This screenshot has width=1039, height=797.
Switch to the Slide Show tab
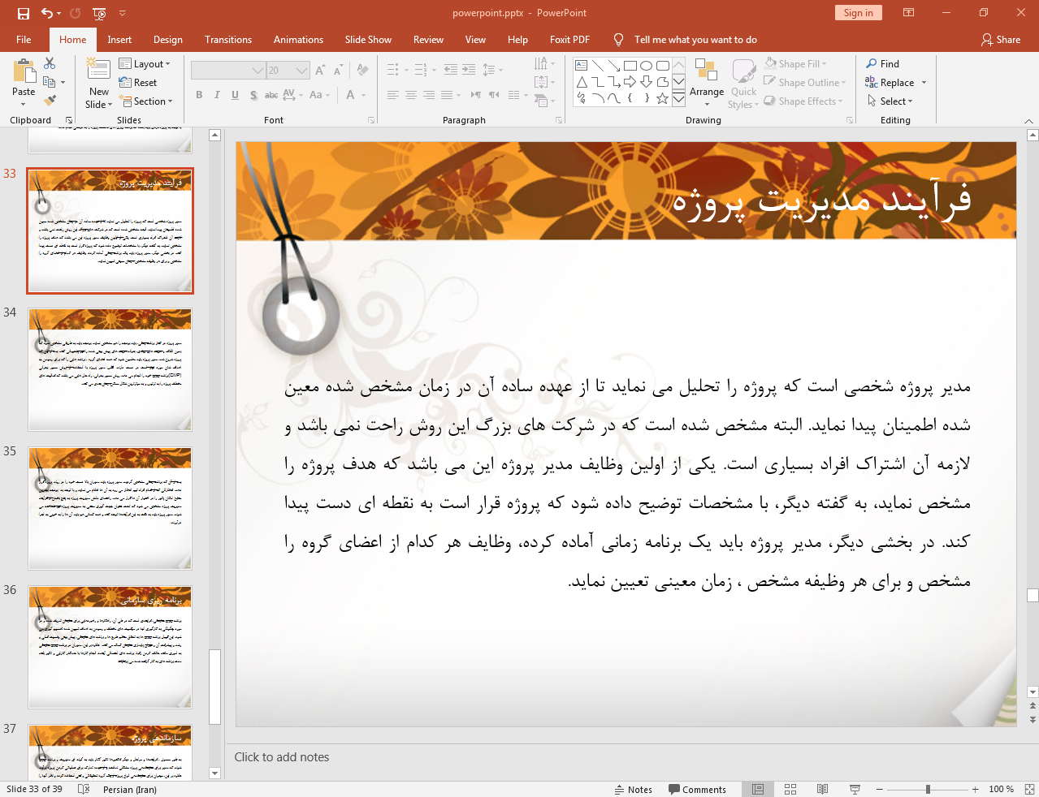tap(368, 40)
